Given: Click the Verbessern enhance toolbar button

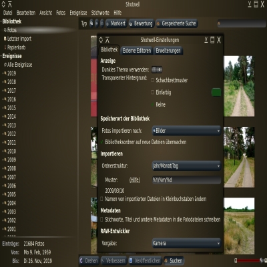Looking at the screenshot, I should [113, 261].
